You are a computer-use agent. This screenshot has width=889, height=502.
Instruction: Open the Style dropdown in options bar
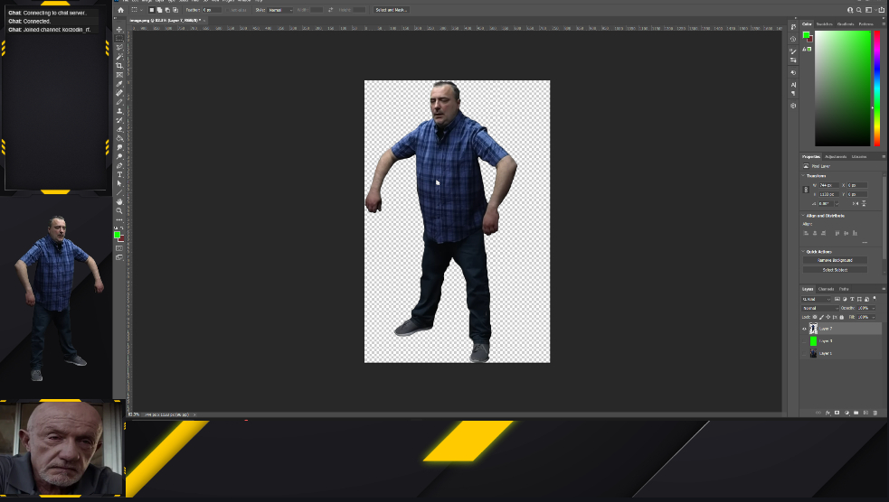[279, 10]
